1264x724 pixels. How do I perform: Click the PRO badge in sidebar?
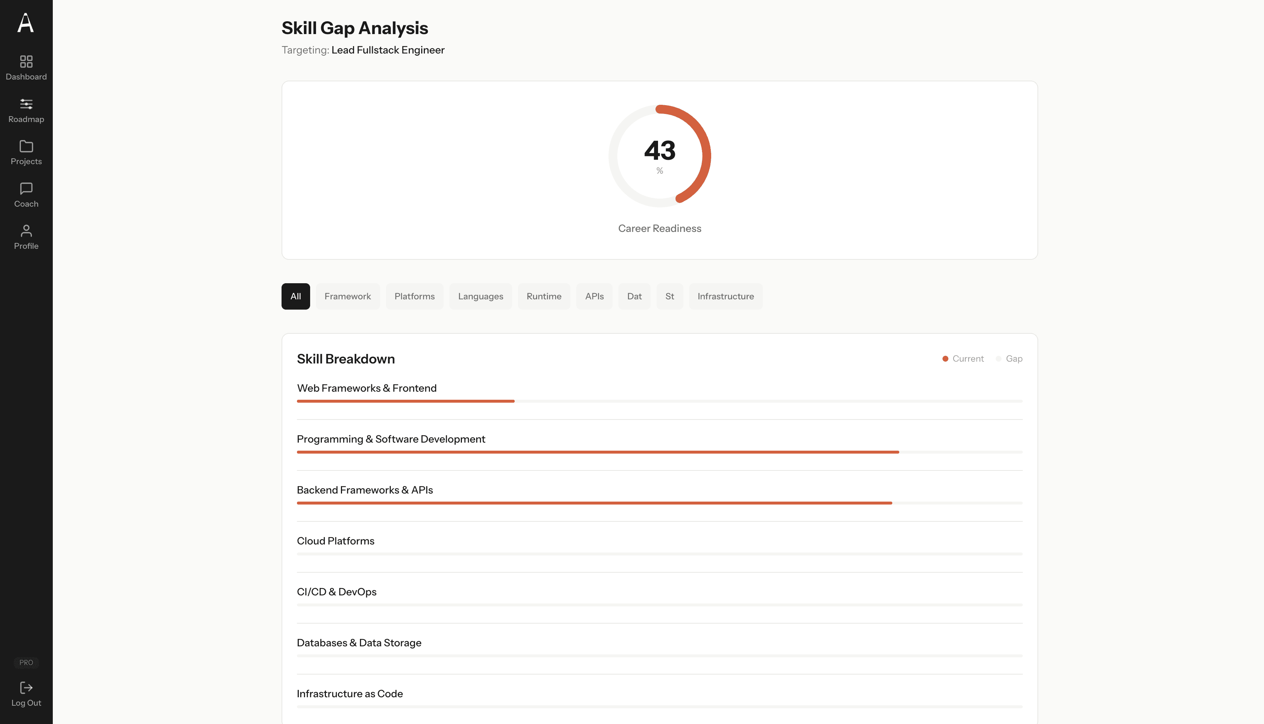pos(26,662)
